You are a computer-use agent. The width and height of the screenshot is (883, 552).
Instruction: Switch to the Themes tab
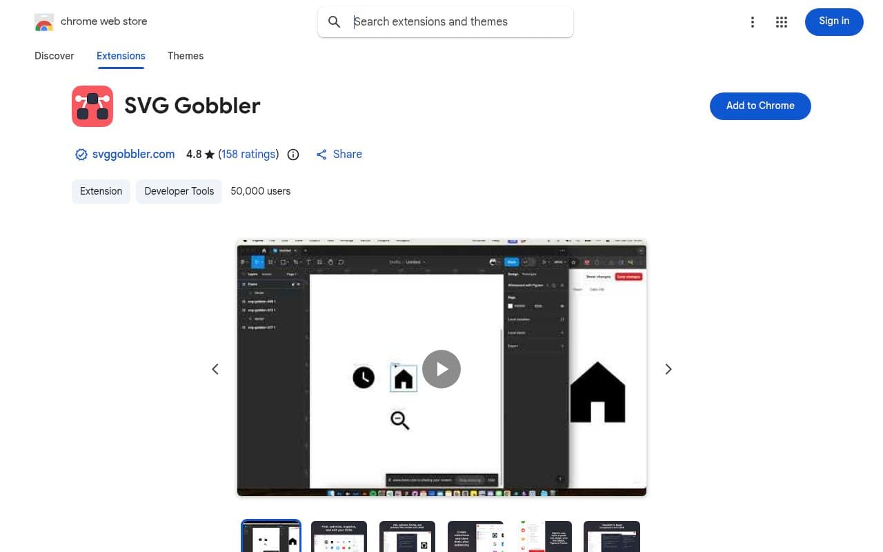pyautogui.click(x=186, y=56)
